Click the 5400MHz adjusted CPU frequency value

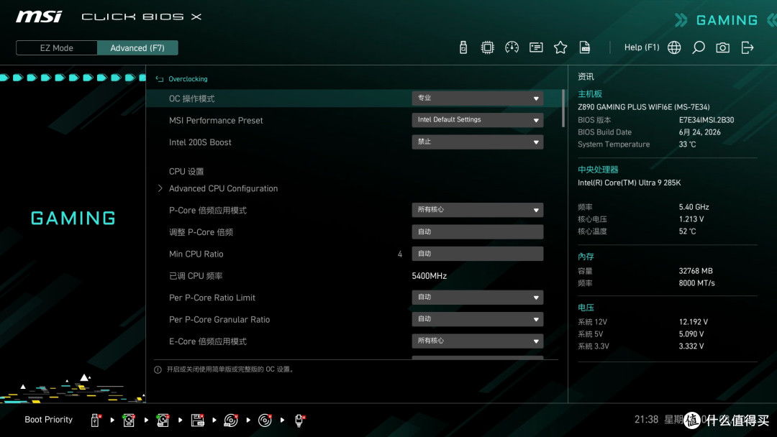429,276
